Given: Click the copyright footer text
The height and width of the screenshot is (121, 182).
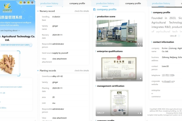Looking at the screenshot, I should 165,112.
